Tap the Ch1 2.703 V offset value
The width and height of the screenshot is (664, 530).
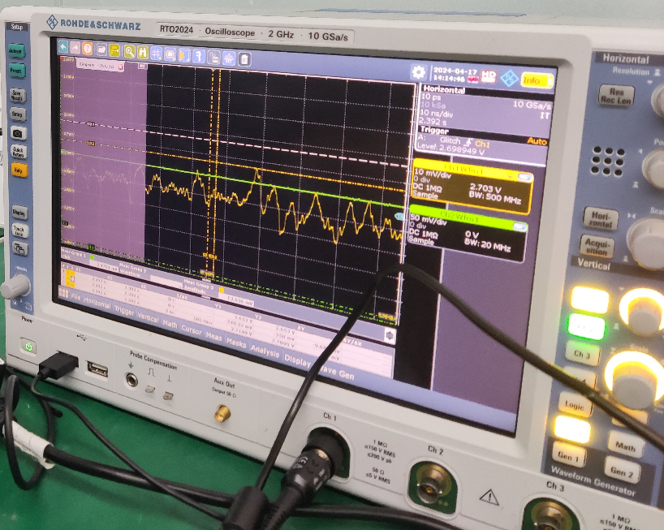(485, 188)
